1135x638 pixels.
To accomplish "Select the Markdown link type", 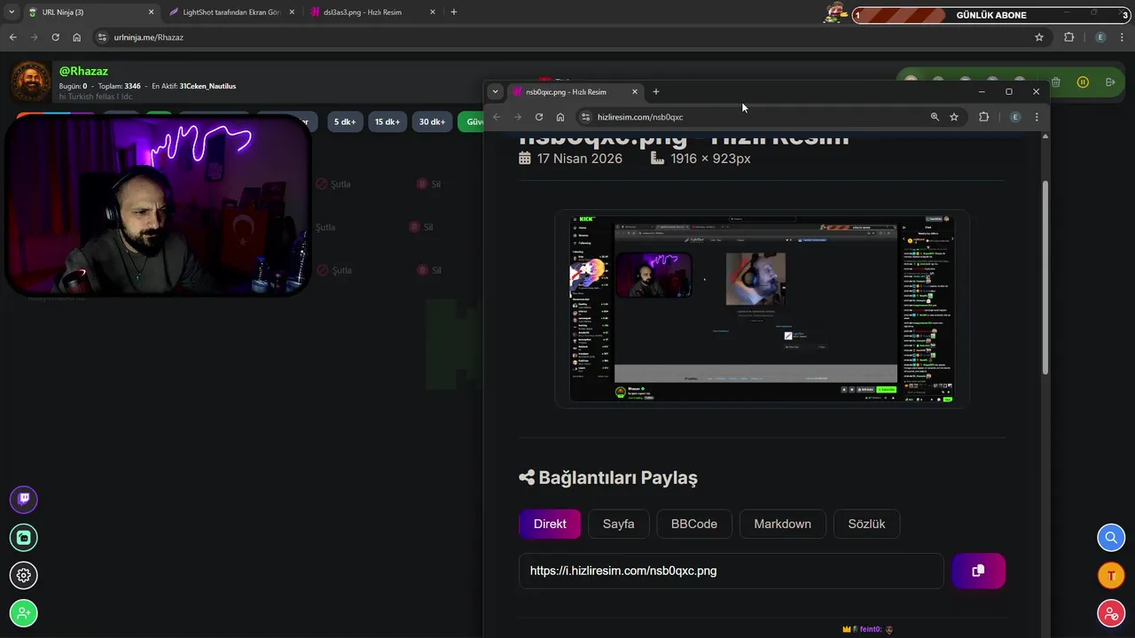I will 782,524.
